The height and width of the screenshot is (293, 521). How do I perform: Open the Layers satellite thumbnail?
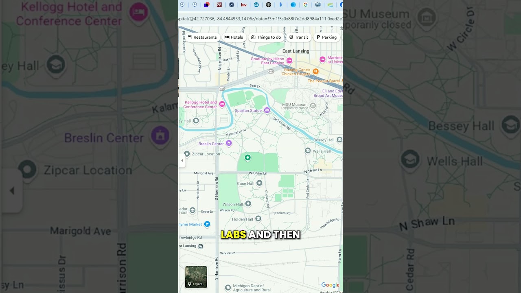(x=196, y=277)
